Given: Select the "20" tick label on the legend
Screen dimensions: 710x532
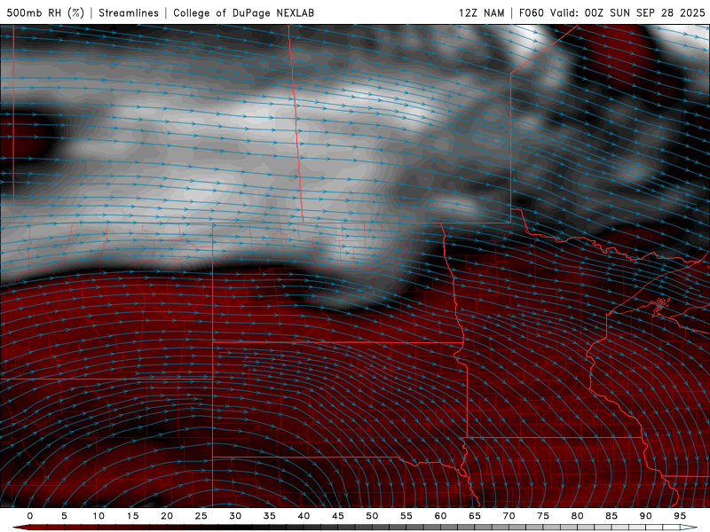Looking at the screenshot, I should pos(167,516).
